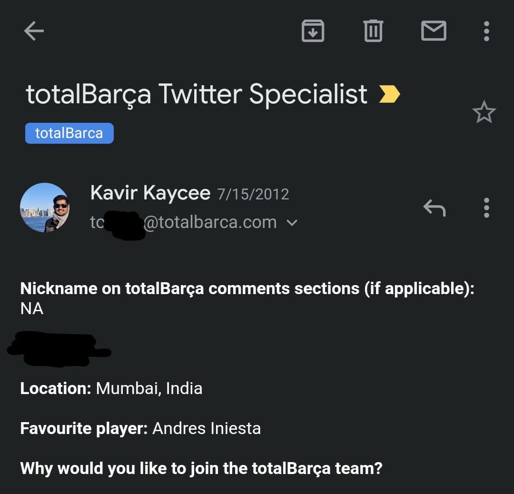Toggle the yellow importance marker

(x=389, y=94)
